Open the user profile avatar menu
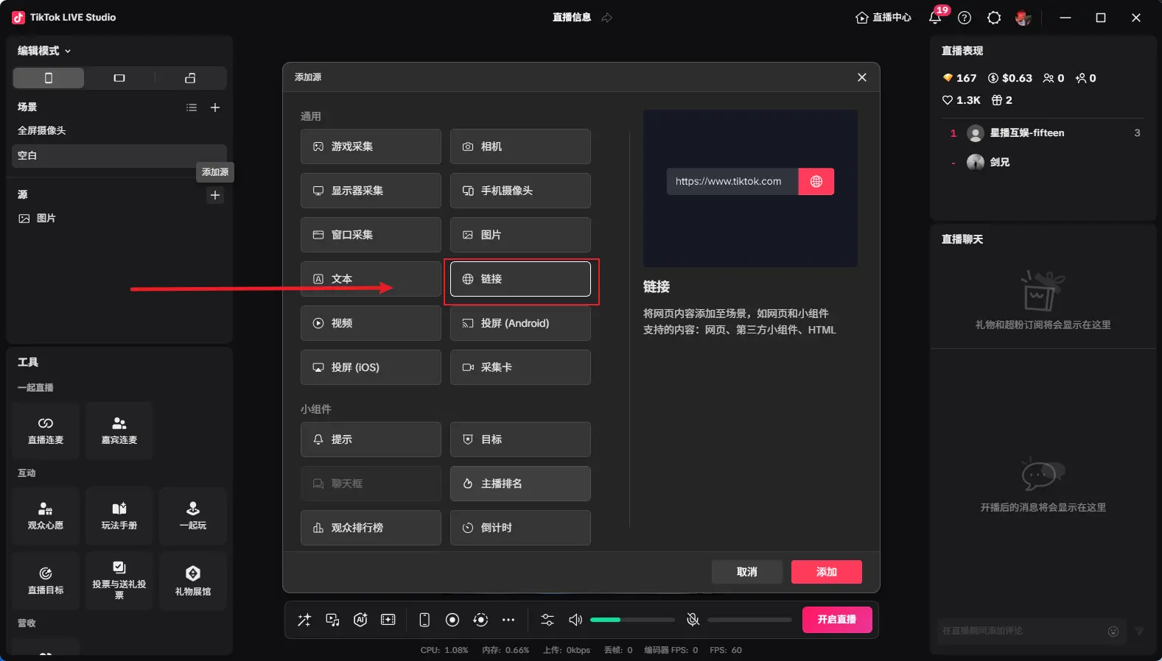The width and height of the screenshot is (1162, 661). tap(1023, 18)
